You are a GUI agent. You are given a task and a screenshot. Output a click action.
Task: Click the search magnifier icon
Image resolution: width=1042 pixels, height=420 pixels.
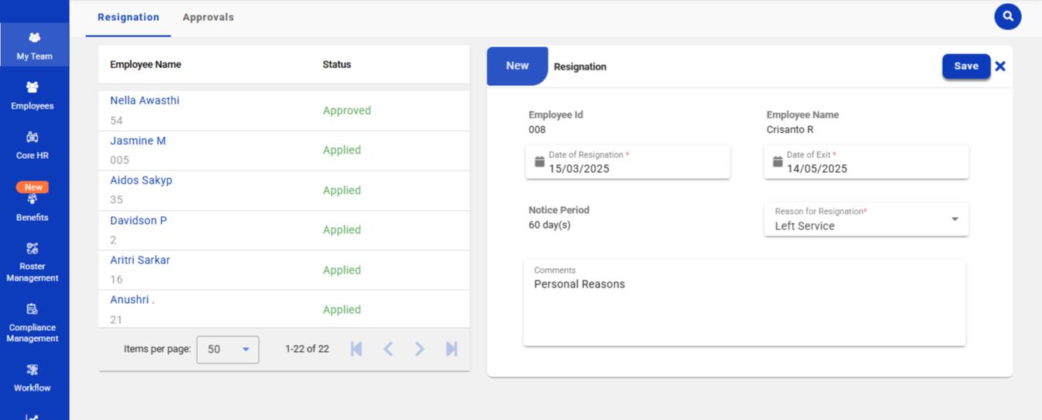coord(1007,16)
